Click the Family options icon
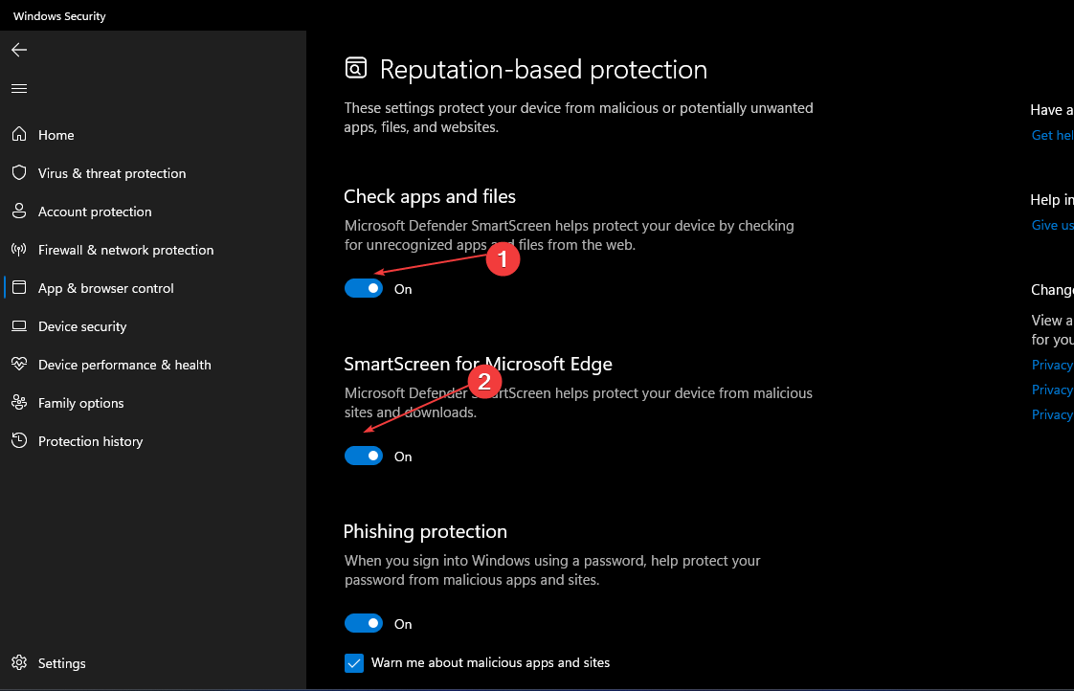Viewport: 1074px width, 691px height. (x=19, y=403)
